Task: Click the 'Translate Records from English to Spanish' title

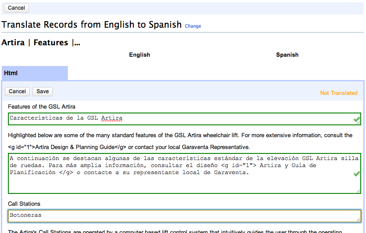Action: (x=92, y=25)
